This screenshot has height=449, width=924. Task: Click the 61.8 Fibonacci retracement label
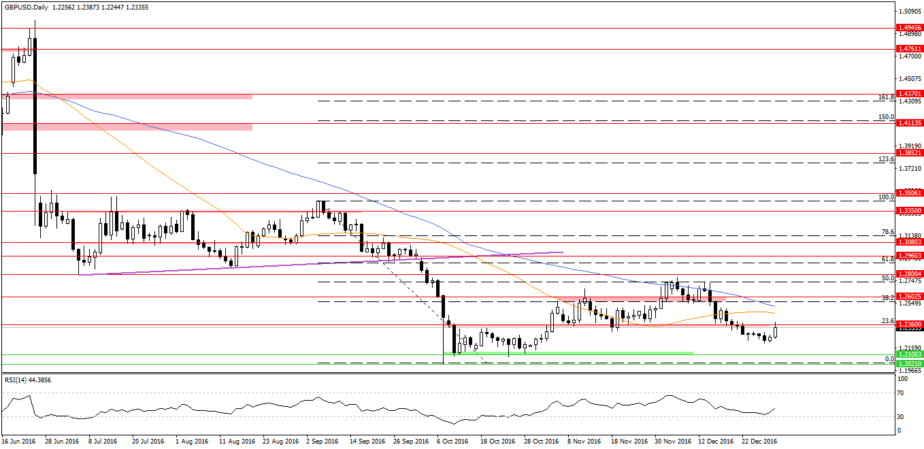[887, 259]
